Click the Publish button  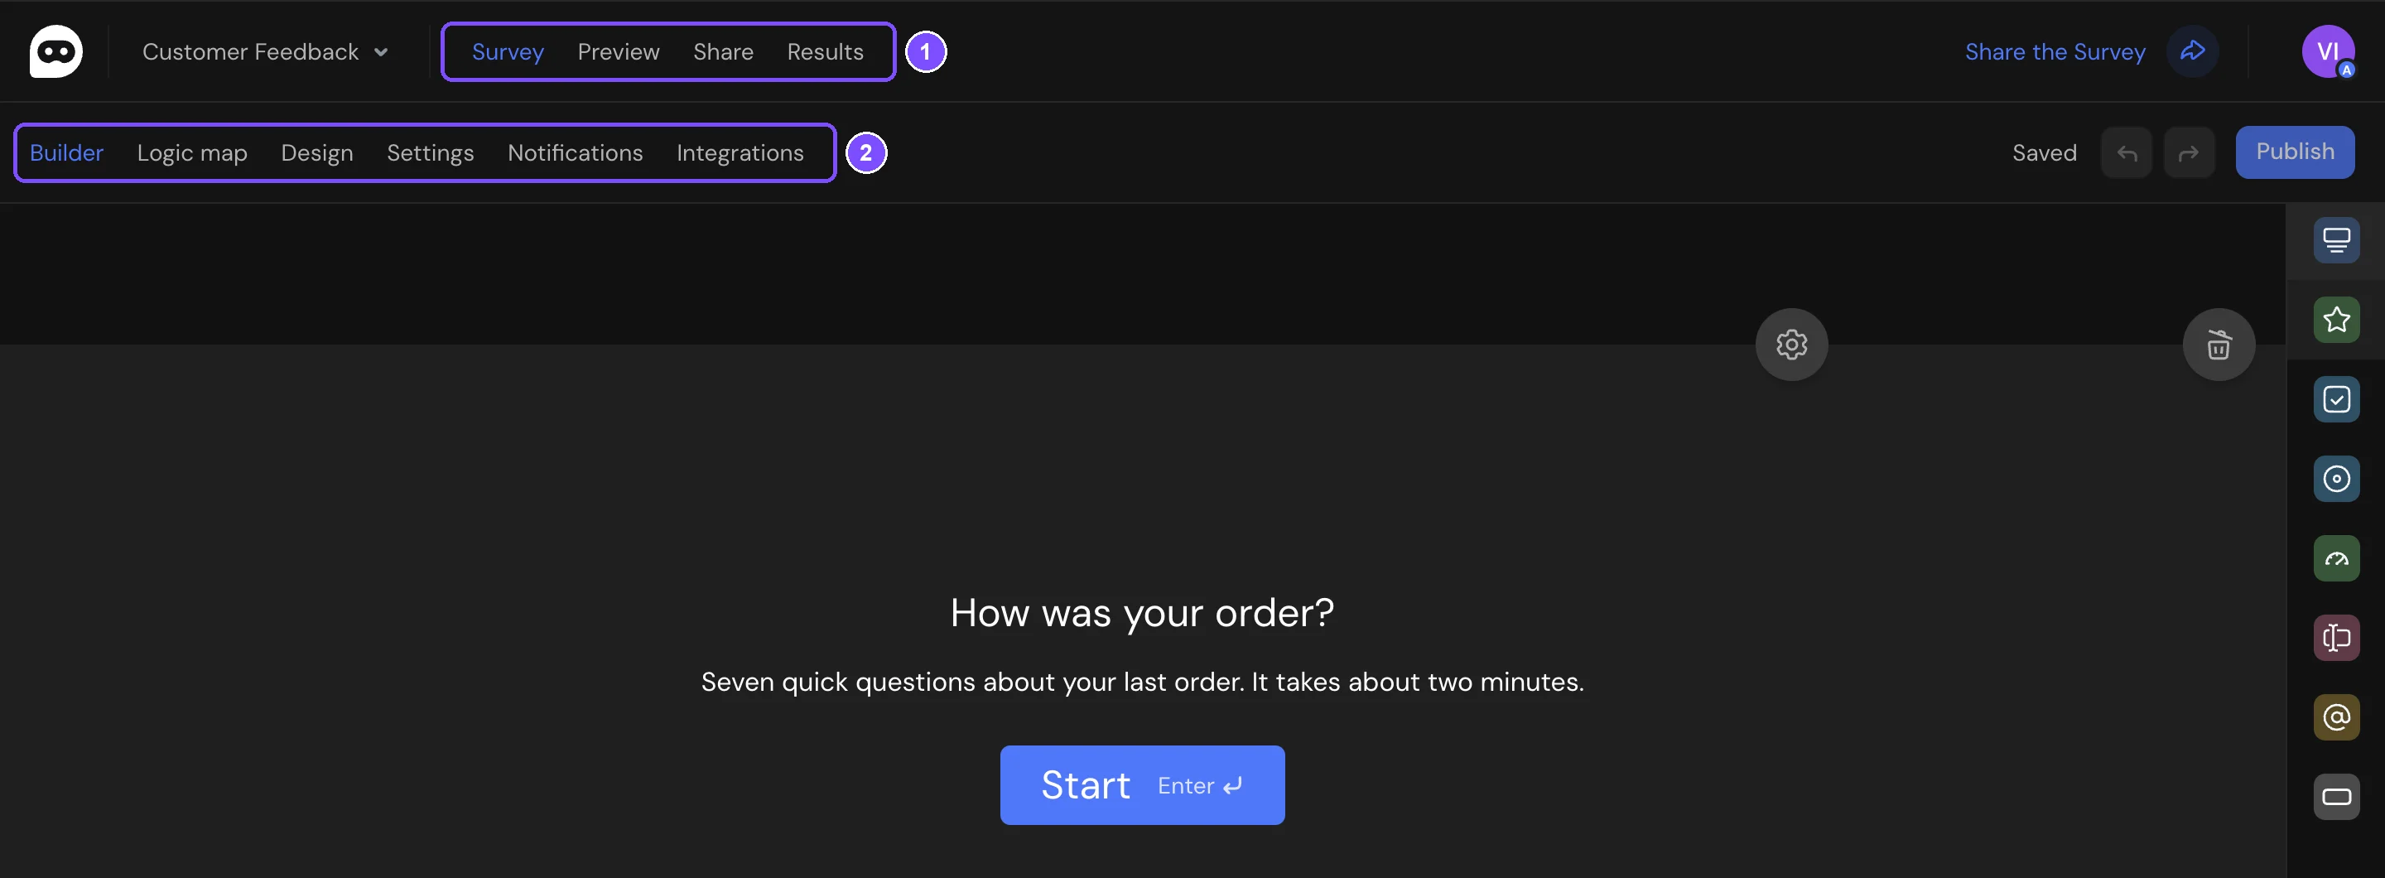2294,152
